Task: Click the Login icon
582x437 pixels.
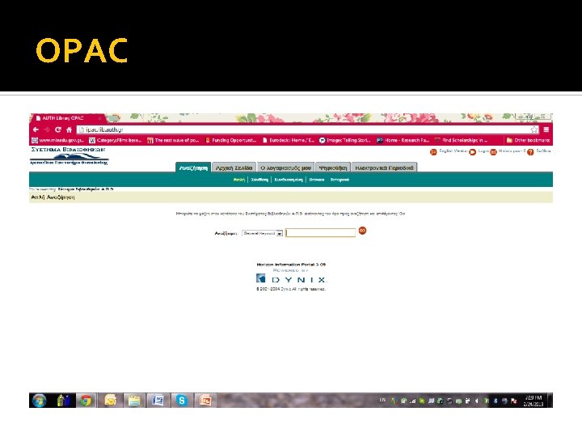Action: pyautogui.click(x=473, y=152)
